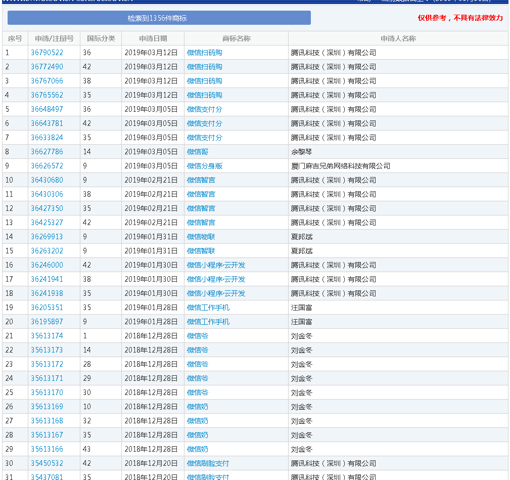Click registration number 35613174
Viewport: 510px width, 480px height.
click(47, 336)
